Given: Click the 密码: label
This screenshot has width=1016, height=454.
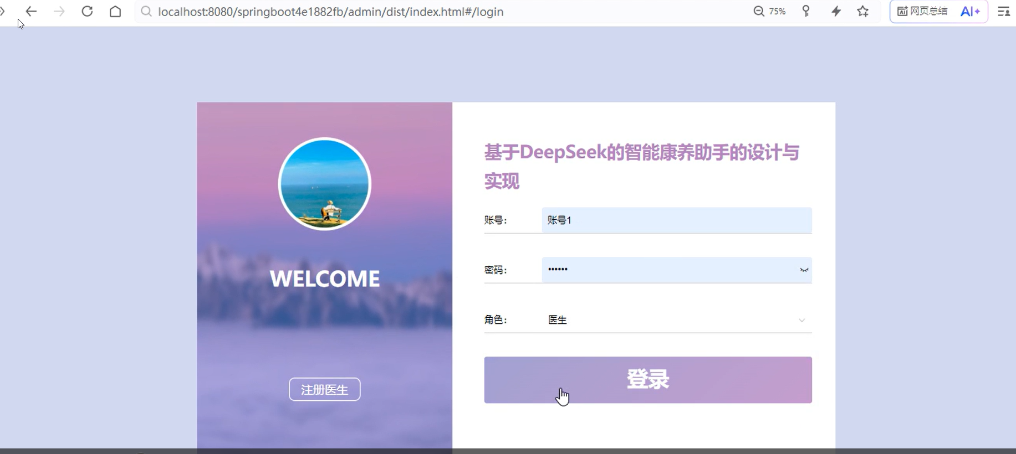Looking at the screenshot, I should (496, 270).
